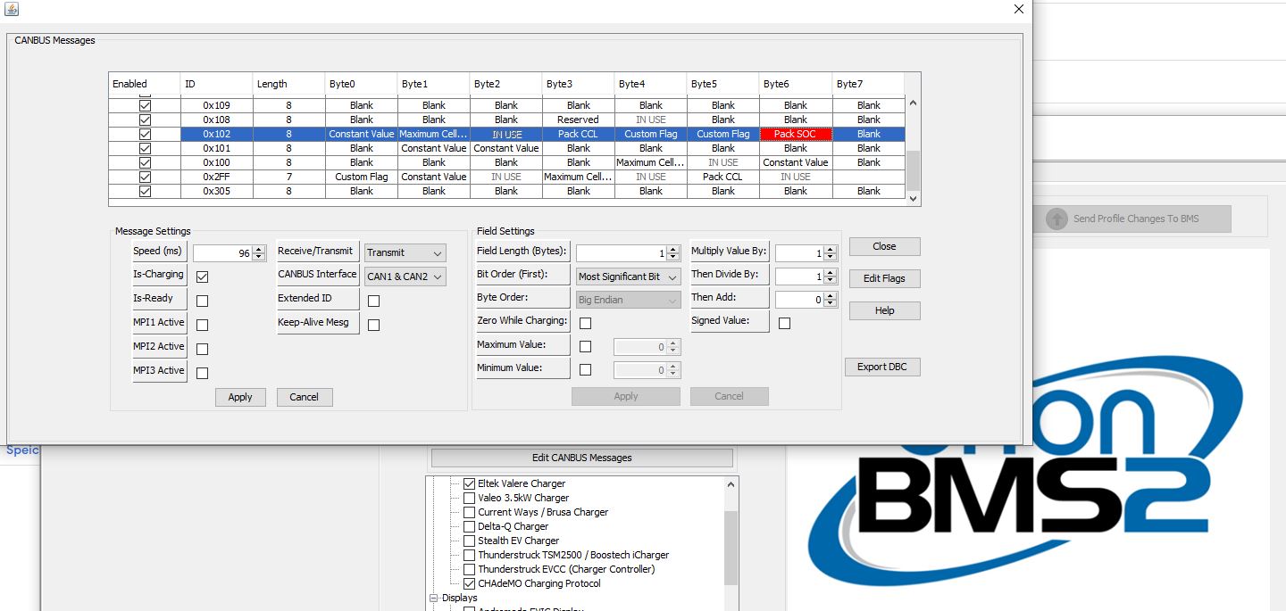Select the red Pack SOC cell

click(795, 134)
